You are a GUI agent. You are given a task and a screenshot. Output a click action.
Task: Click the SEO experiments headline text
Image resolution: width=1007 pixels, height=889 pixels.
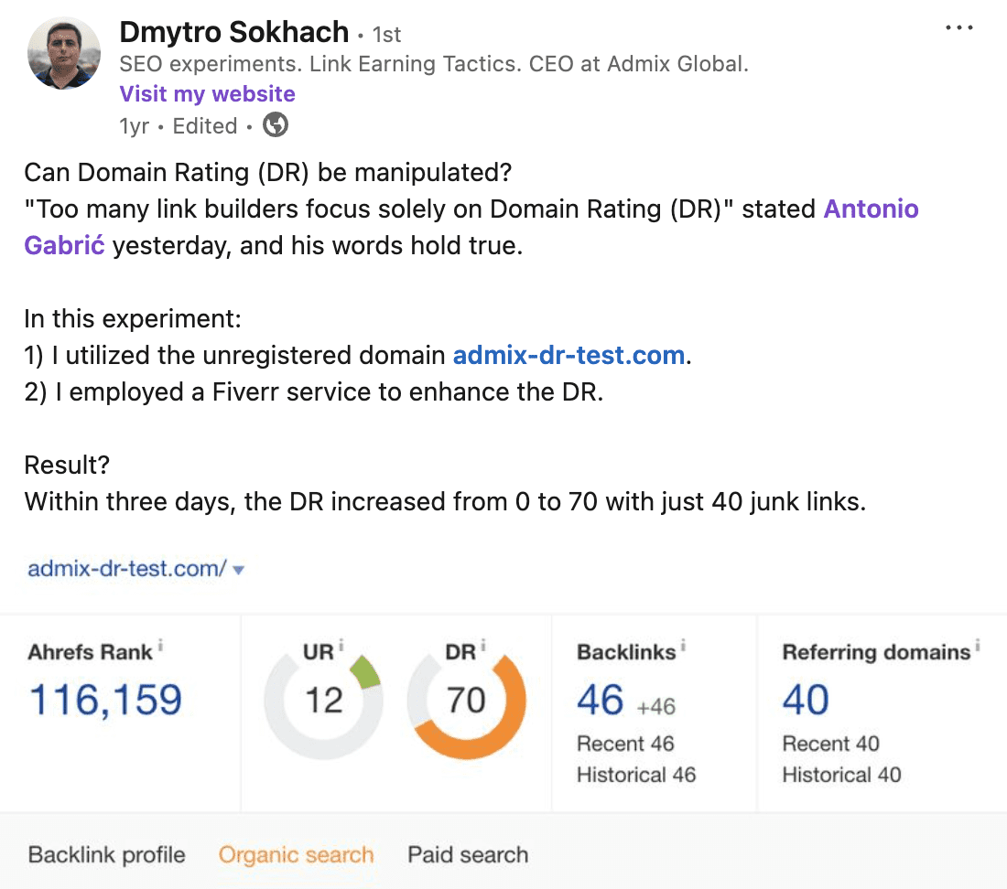434,64
